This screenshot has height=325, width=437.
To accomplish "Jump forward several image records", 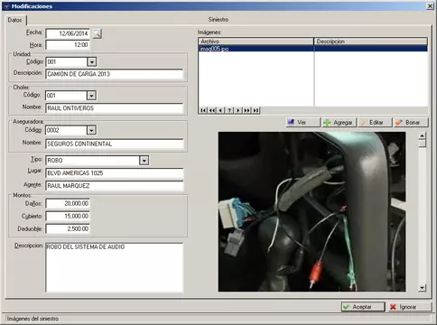I will pyautogui.click(x=246, y=110).
